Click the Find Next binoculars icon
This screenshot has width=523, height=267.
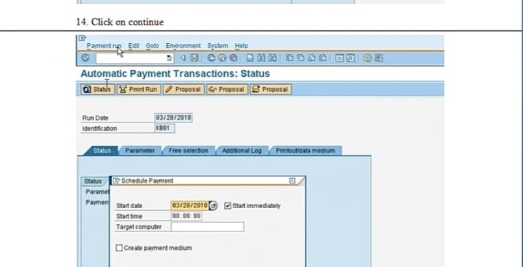(273, 58)
